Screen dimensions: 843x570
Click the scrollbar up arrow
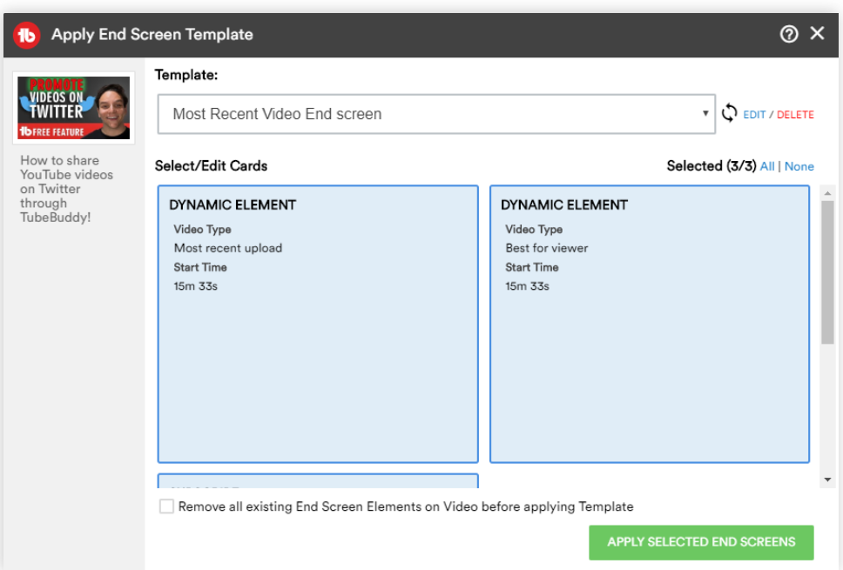pos(827,193)
